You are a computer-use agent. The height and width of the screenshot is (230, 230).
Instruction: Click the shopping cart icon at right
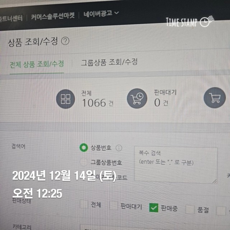pyautogui.click(x=215, y=98)
